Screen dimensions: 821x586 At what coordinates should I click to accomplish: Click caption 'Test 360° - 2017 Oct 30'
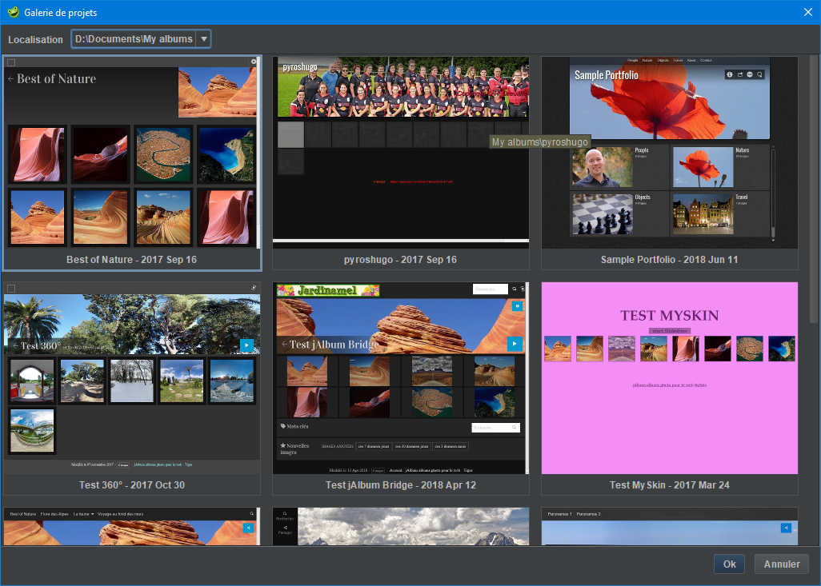[x=132, y=485]
